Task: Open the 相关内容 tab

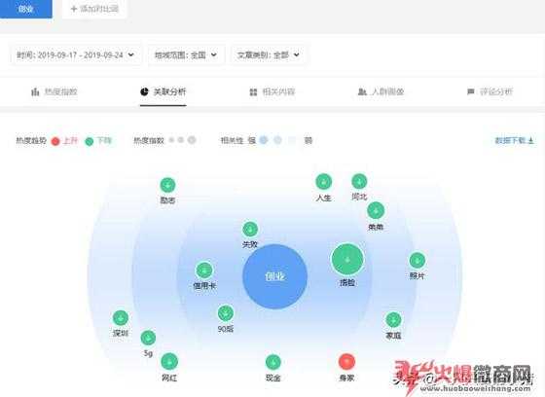Action: 272,91
